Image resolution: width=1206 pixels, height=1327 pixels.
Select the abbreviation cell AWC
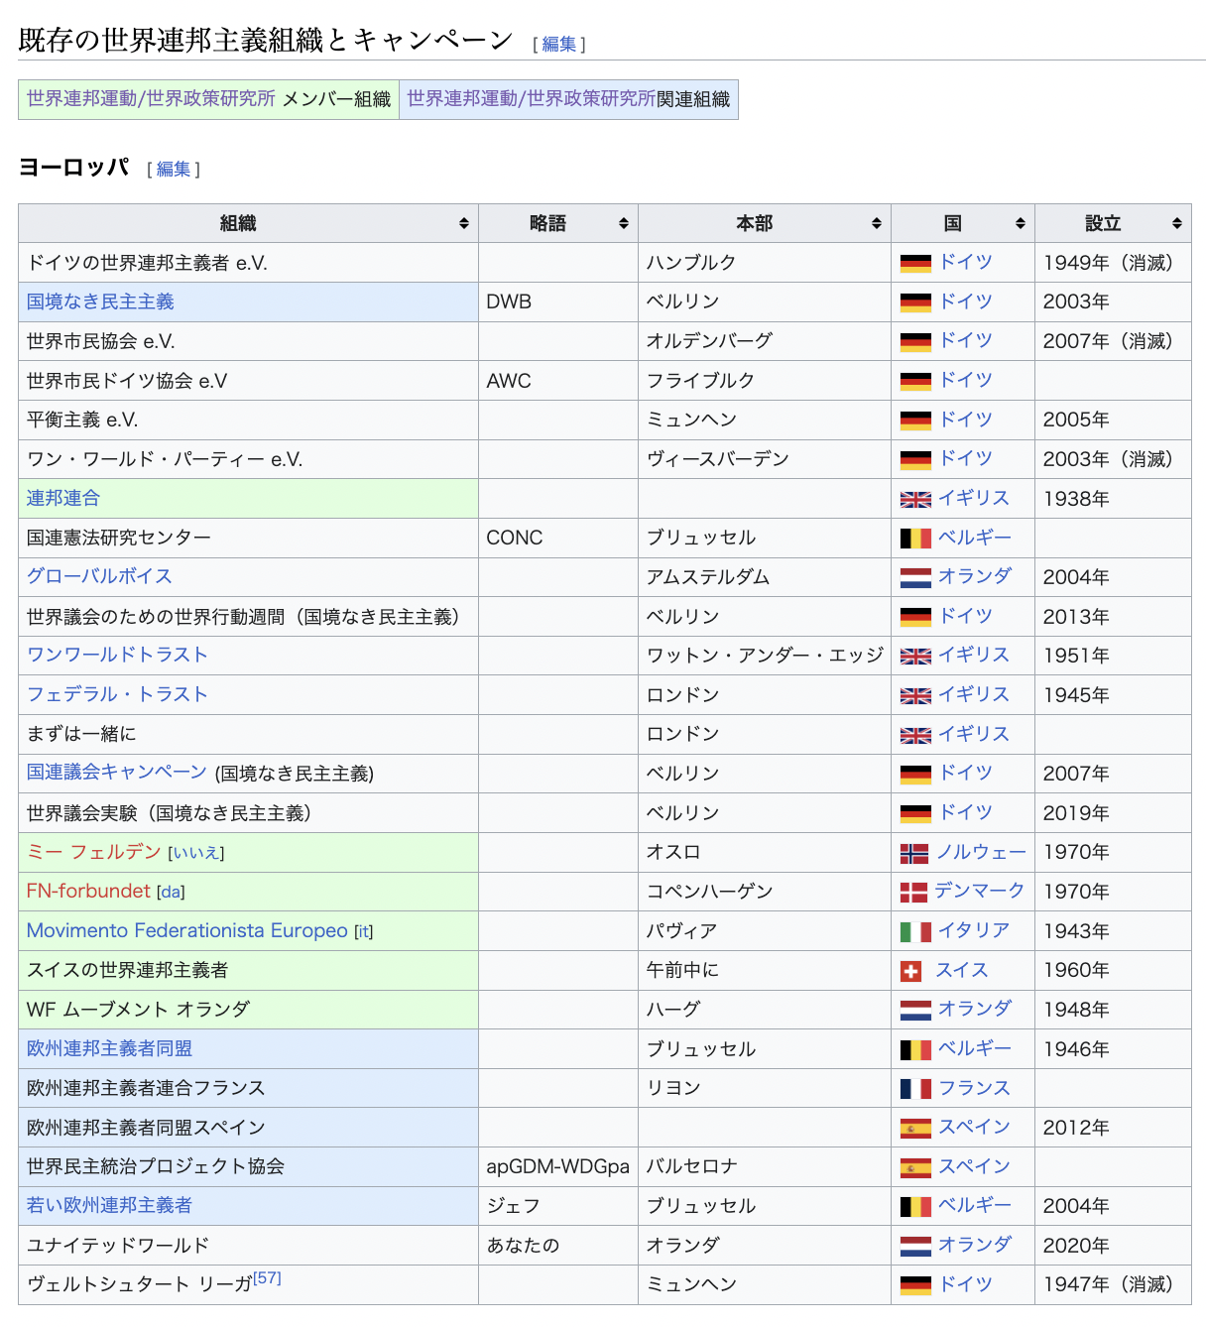[x=557, y=381]
